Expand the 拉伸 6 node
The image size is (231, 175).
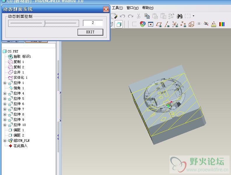[x=5, y=104]
